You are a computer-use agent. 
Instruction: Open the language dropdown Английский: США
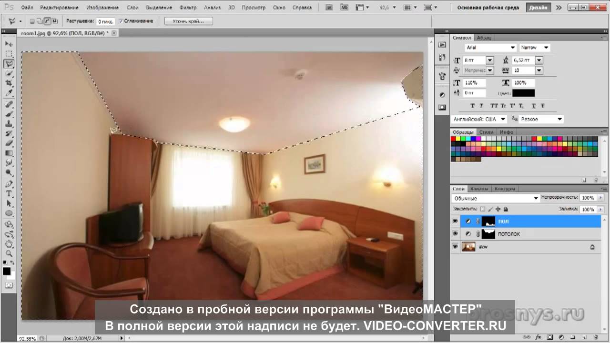coord(478,119)
